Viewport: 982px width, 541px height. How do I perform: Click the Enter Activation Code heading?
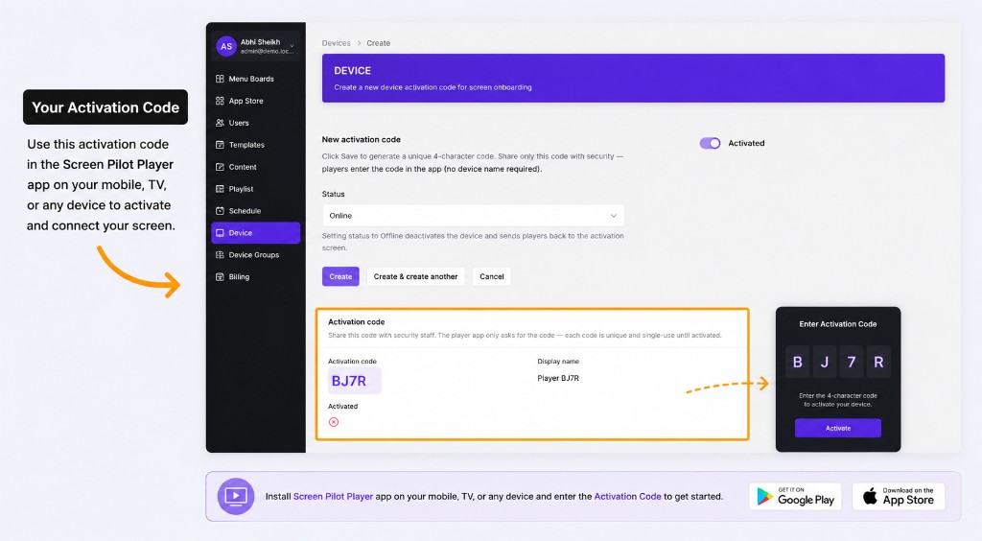pos(838,324)
